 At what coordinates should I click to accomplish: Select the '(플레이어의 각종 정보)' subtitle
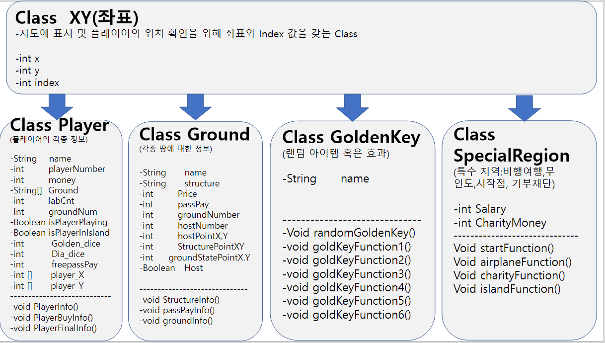48,140
